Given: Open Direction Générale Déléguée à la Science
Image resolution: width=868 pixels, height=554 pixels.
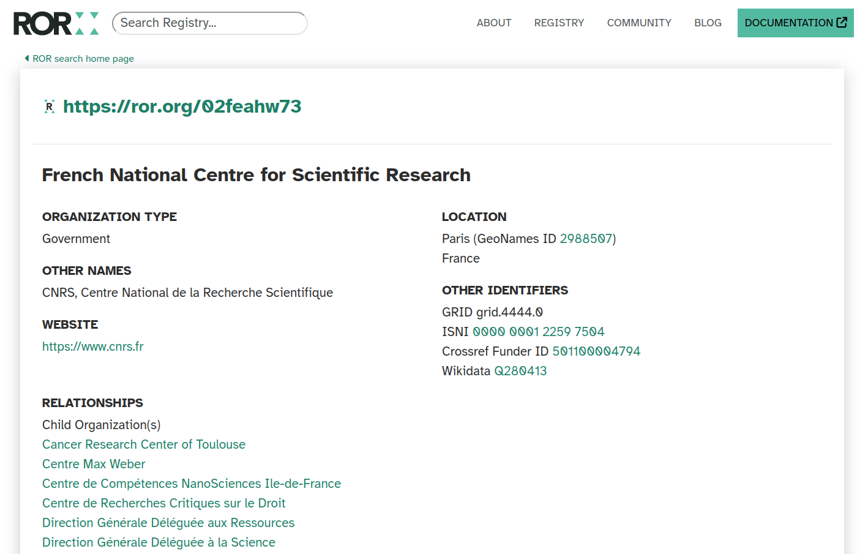Looking at the screenshot, I should click(159, 542).
